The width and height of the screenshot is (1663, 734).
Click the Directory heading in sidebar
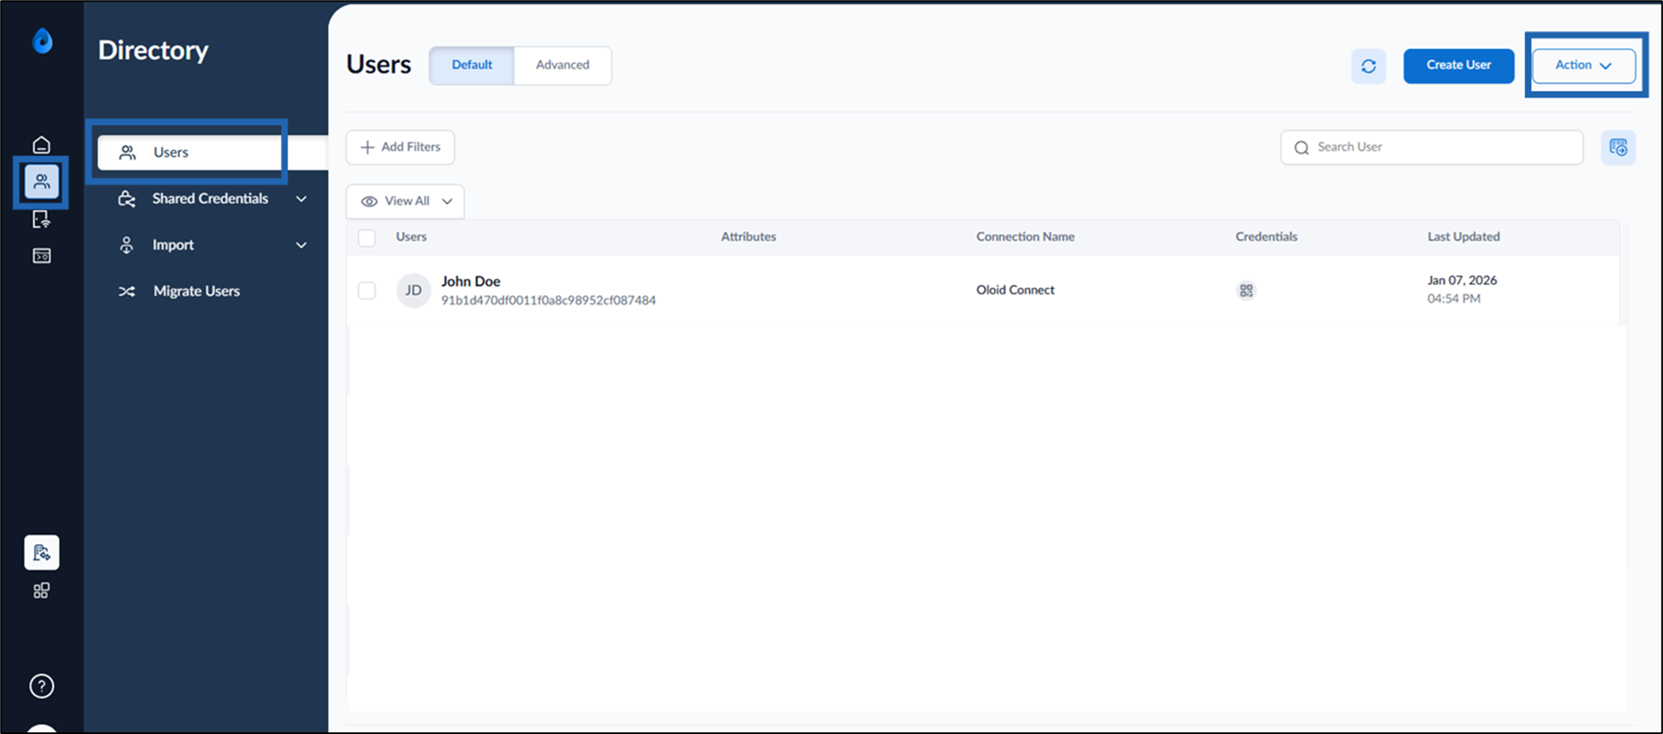click(154, 51)
